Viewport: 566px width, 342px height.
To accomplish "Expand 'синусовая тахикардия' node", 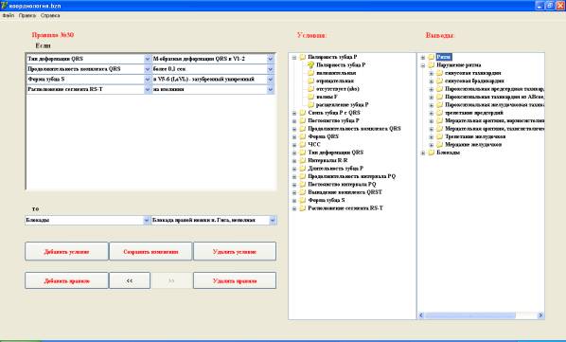I will click(x=431, y=73).
